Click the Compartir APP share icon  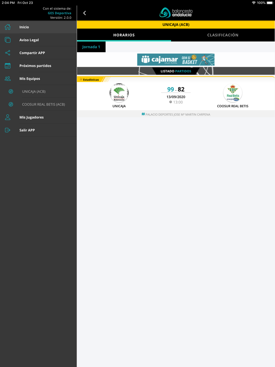click(7, 53)
